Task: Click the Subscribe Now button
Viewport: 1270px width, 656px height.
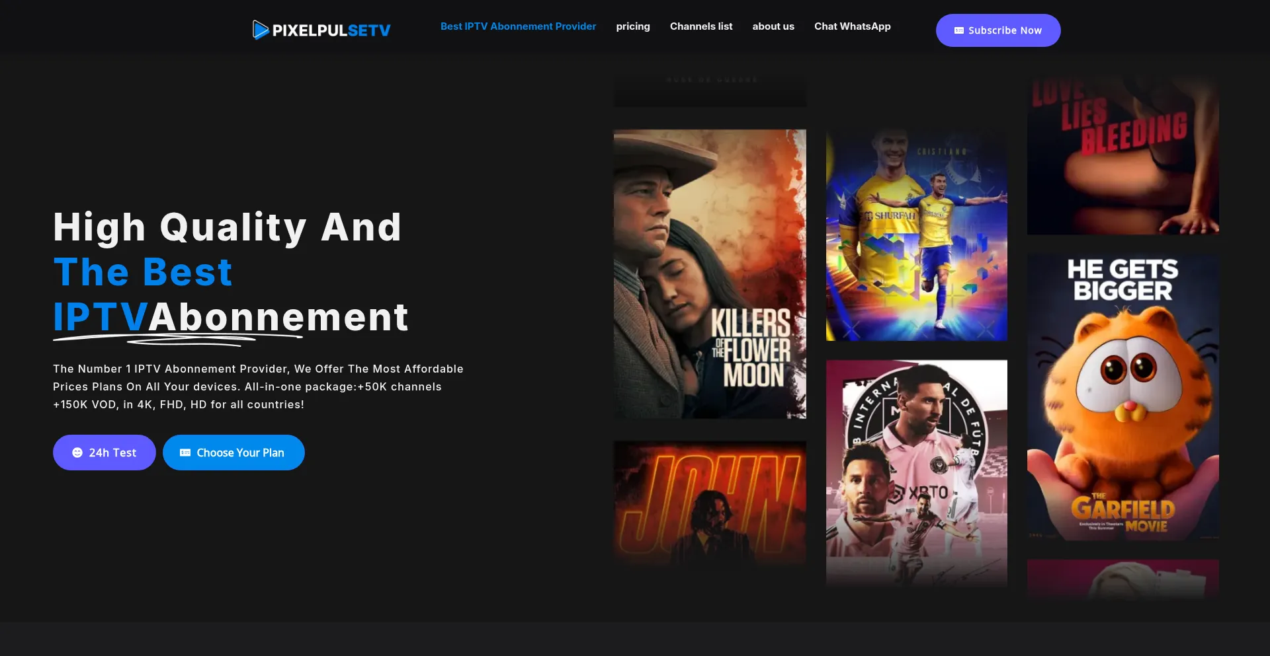Action: point(998,30)
